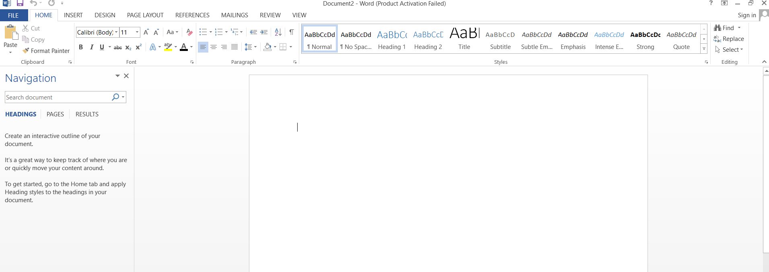The height and width of the screenshot is (272, 769).
Task: Switch to the PAGES navigation tab
Action: click(x=55, y=114)
